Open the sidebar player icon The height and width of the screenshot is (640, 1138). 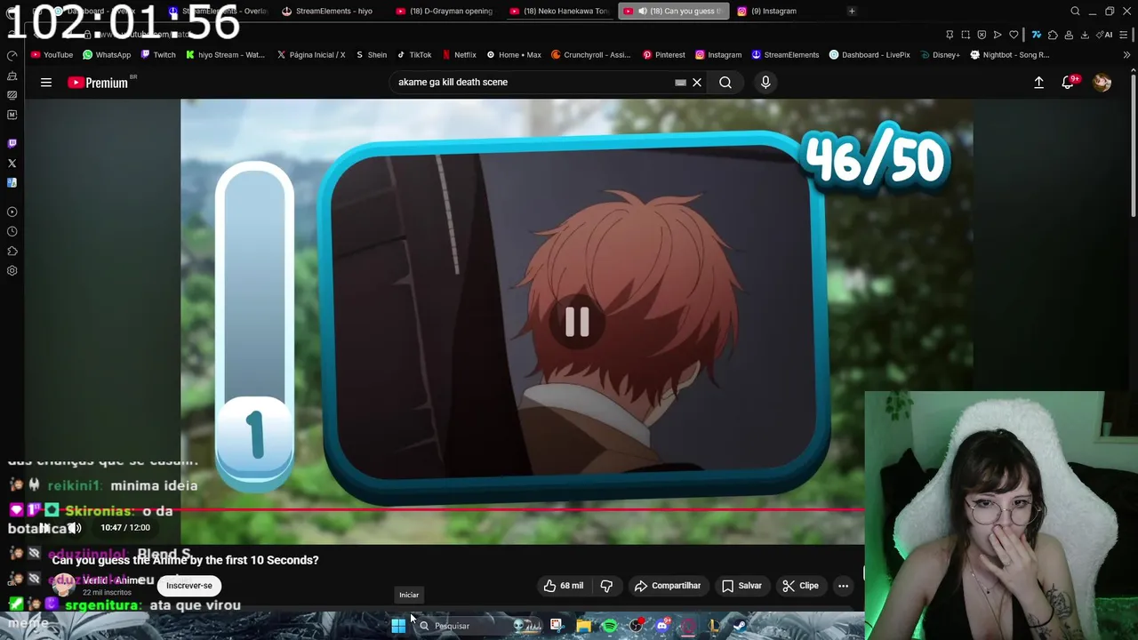coord(12,212)
